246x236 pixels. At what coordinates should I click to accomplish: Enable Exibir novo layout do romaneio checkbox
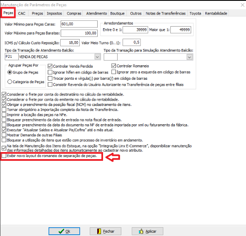pos(4,156)
